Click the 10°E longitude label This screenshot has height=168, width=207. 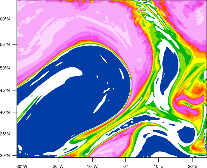158,166
